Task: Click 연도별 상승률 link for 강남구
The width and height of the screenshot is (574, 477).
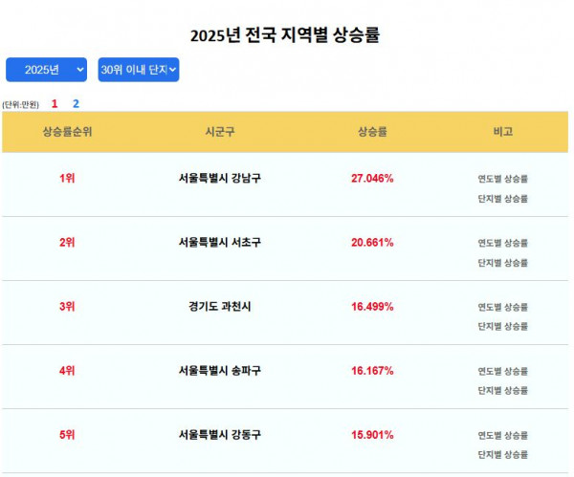Action: click(x=502, y=179)
